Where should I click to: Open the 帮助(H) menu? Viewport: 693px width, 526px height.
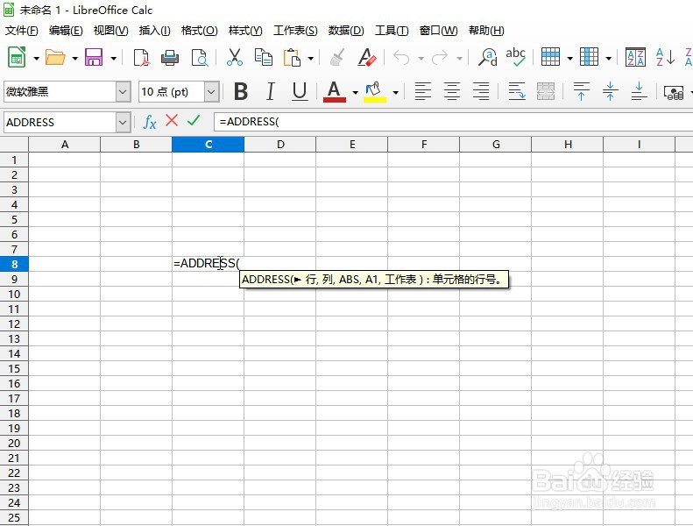coord(486,31)
